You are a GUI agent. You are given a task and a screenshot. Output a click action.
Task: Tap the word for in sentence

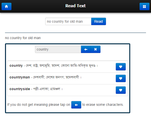25,38
